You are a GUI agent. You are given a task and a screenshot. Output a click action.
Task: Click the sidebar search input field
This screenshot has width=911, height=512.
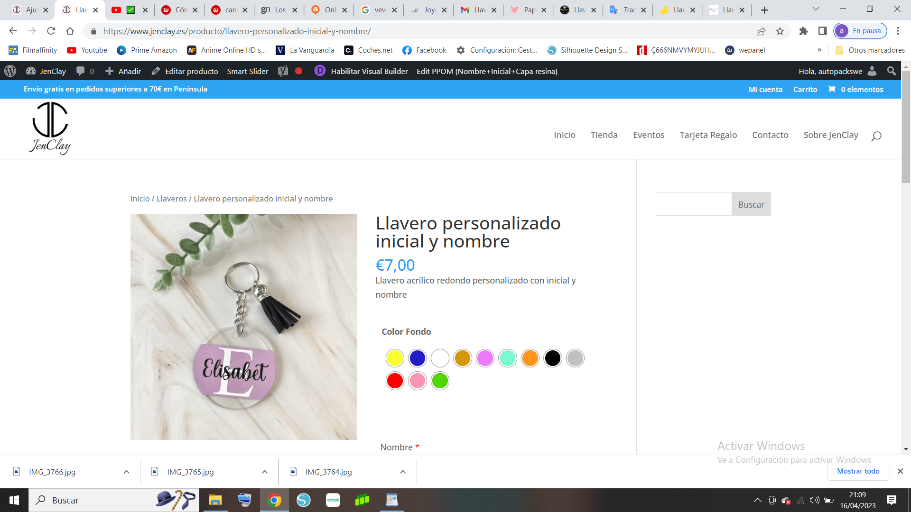coord(693,204)
